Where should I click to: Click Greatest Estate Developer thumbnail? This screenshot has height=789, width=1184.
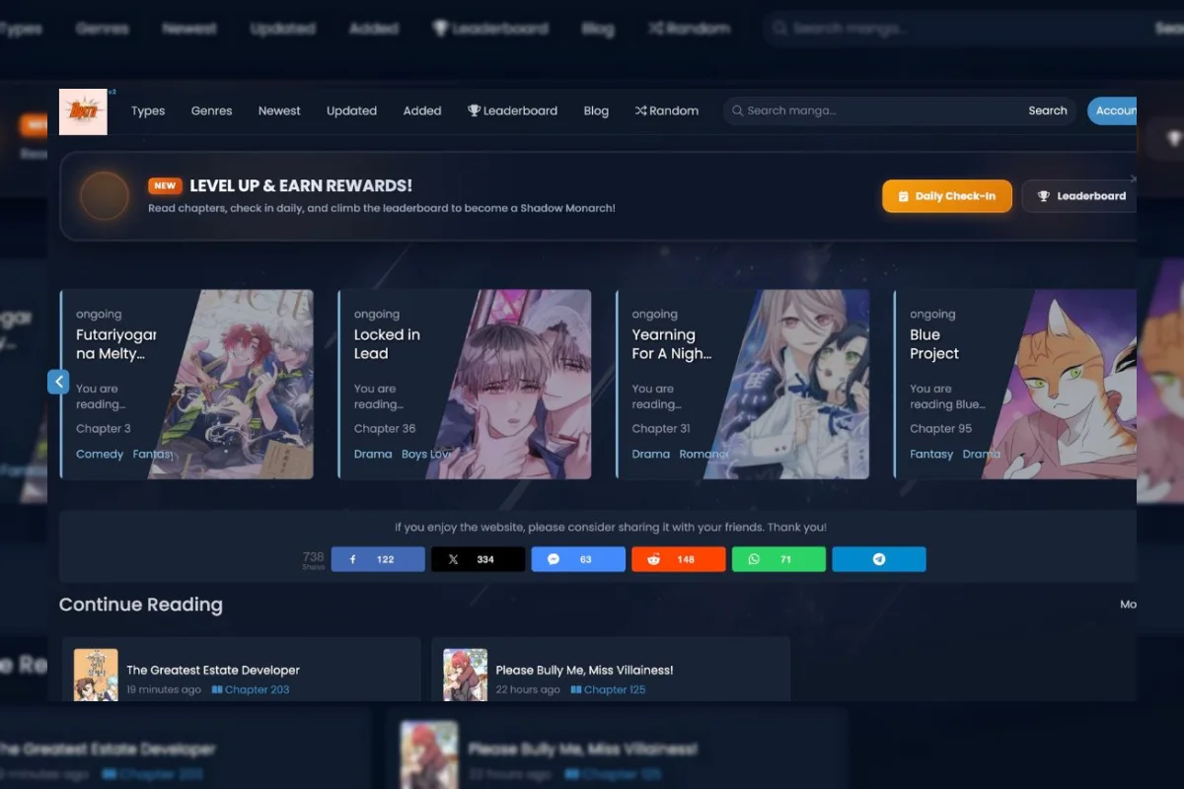(96, 675)
